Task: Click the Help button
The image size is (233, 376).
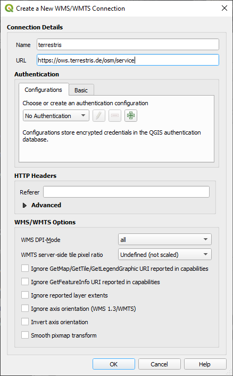Action: tap(205, 364)
